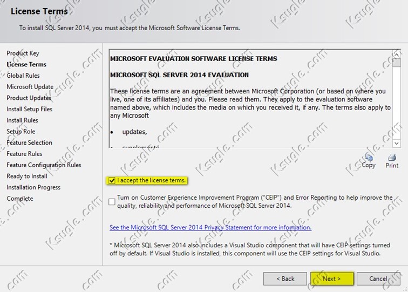408x292 pixels.
Task: Select the Feature Rules step
Action: point(24,154)
